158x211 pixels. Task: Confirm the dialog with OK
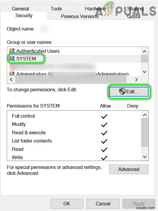tap(67, 204)
